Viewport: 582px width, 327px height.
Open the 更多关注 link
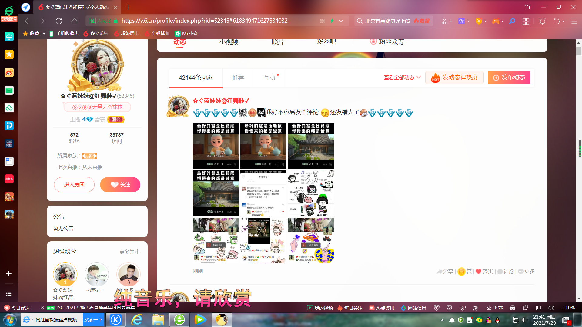[129, 252]
